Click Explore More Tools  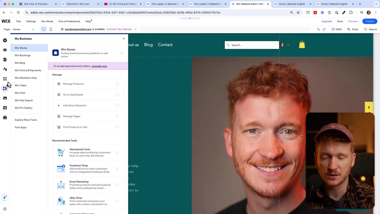point(26,120)
